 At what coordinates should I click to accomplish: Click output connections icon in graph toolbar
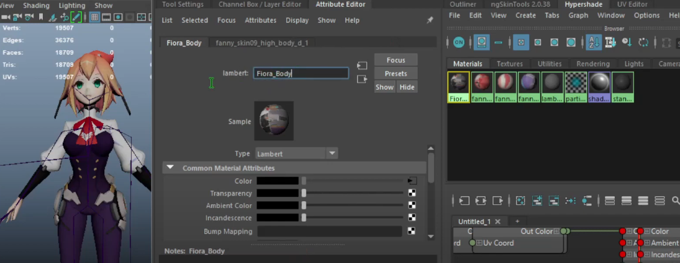pyautogui.click(x=498, y=201)
